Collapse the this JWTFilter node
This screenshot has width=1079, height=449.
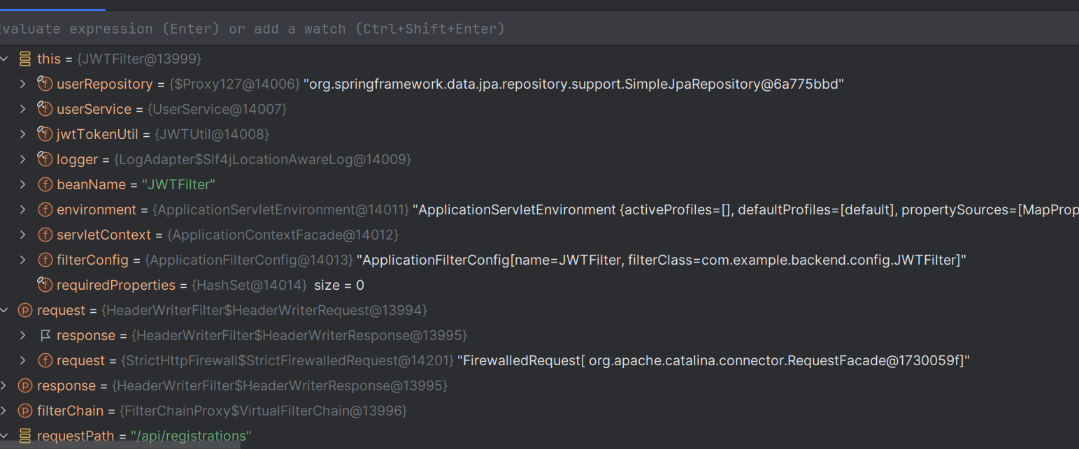pos(4,59)
